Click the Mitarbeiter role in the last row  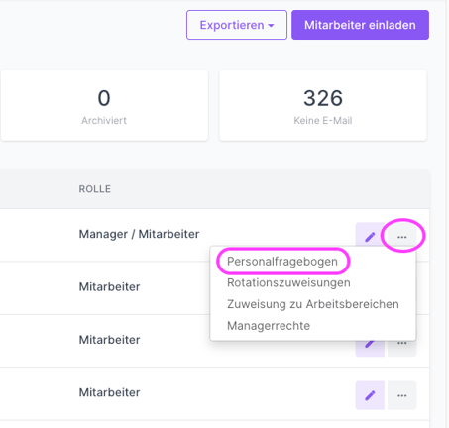click(109, 392)
